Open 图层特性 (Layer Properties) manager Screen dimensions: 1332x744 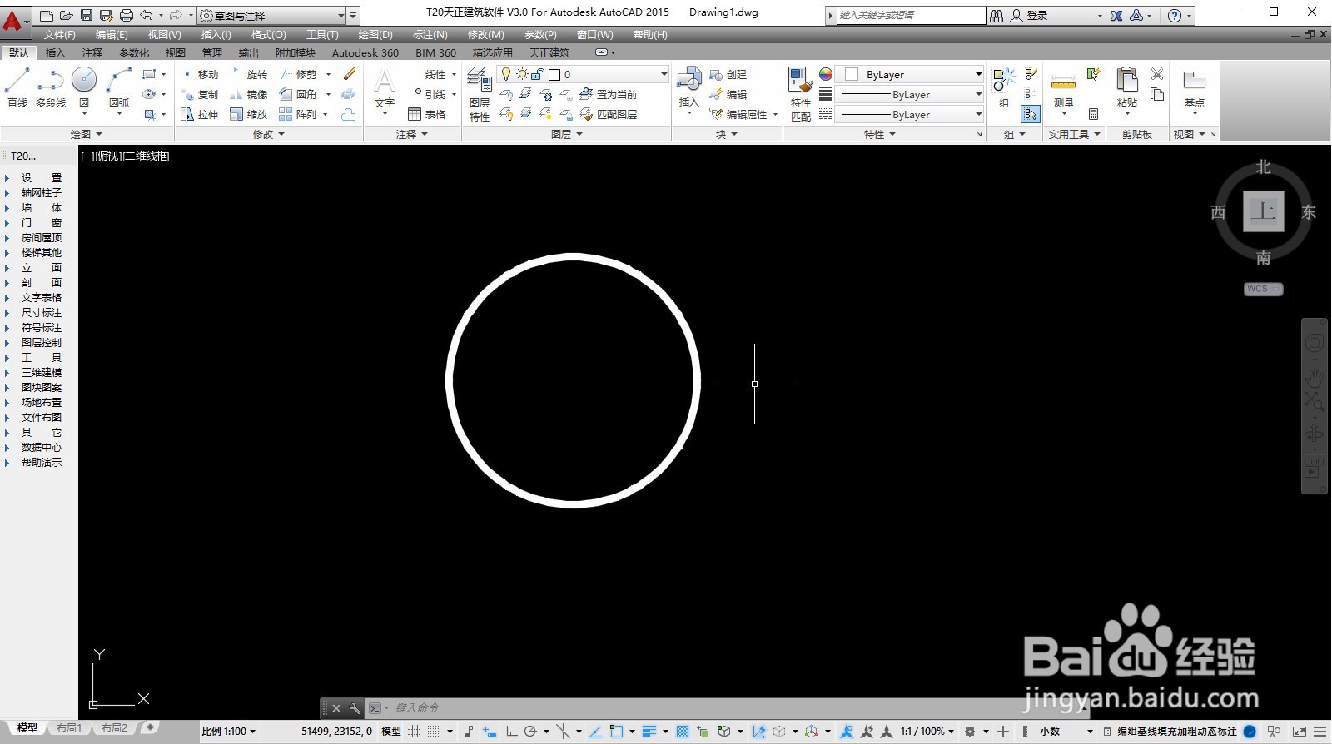click(479, 94)
